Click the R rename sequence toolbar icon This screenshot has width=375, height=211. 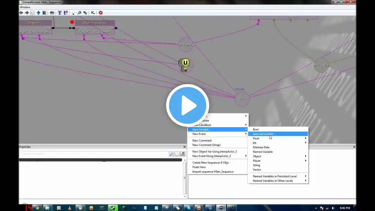click(x=44, y=13)
